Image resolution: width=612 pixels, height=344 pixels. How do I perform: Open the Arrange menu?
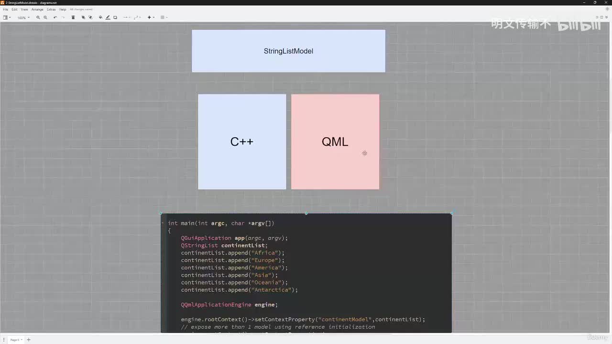pyautogui.click(x=37, y=10)
